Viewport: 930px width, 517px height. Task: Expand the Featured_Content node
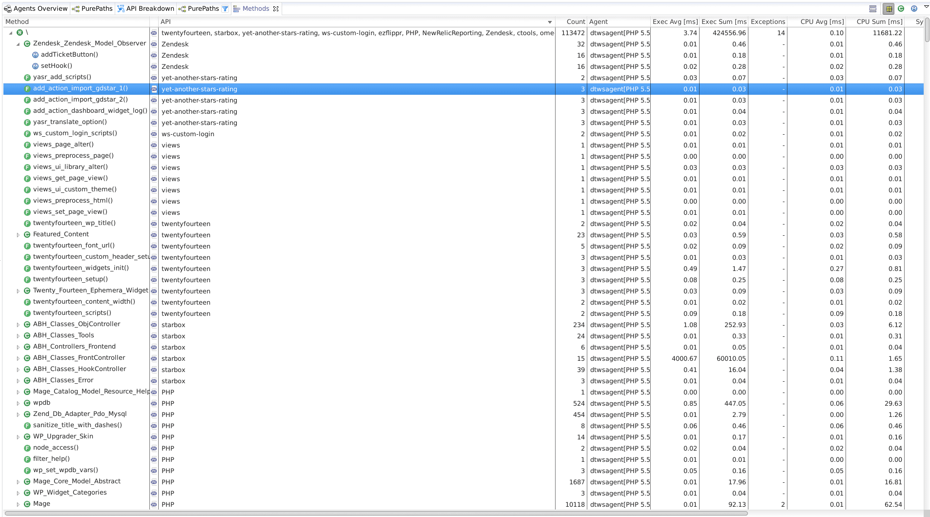18,235
